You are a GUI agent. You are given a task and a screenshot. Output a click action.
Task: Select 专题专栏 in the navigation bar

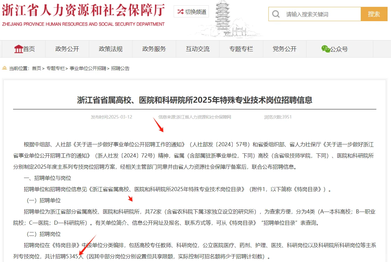pos(241,49)
